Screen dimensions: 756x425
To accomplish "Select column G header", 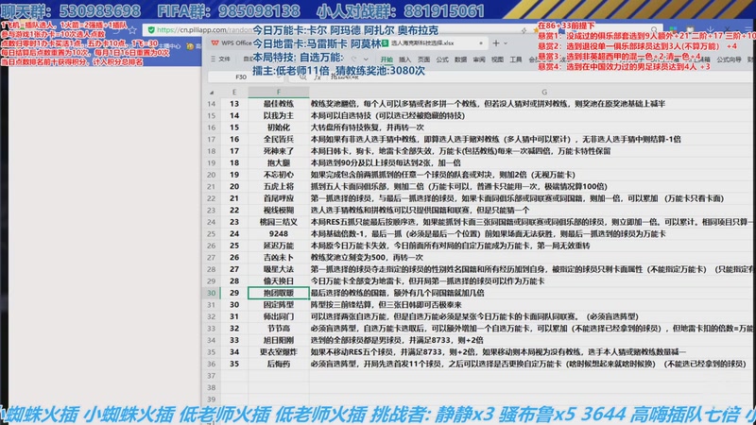I will (544, 92).
